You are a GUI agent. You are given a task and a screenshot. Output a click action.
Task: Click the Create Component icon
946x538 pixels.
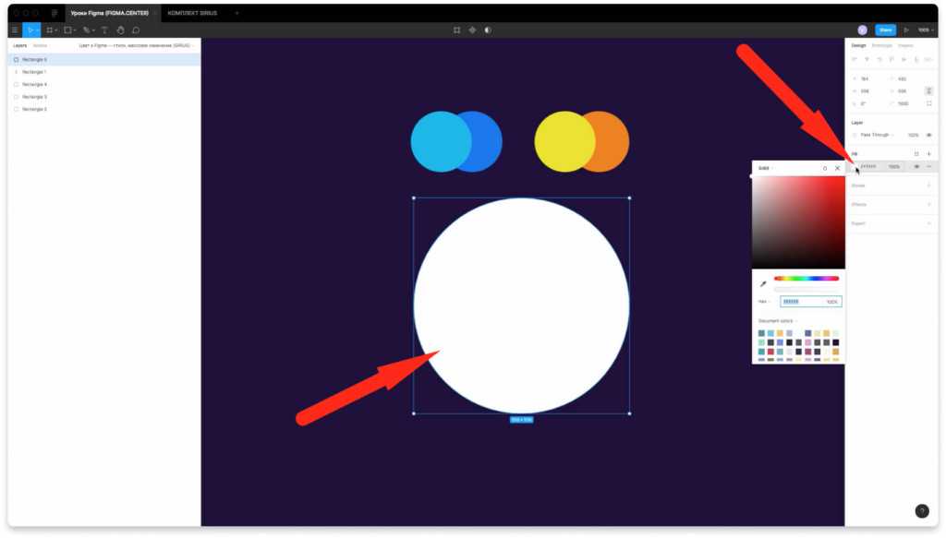click(472, 30)
